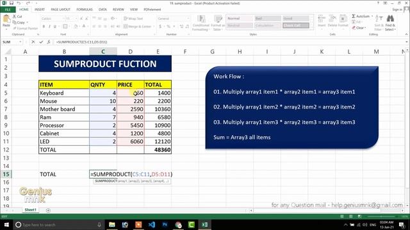
Task: Click the Excel icon in the taskbar
Action: [205, 224]
